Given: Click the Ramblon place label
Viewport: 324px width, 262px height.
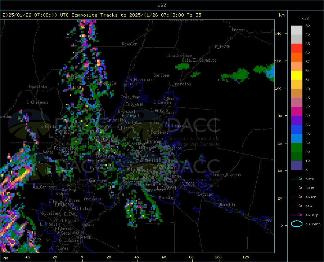Looking at the screenshot, I should 130,44.
